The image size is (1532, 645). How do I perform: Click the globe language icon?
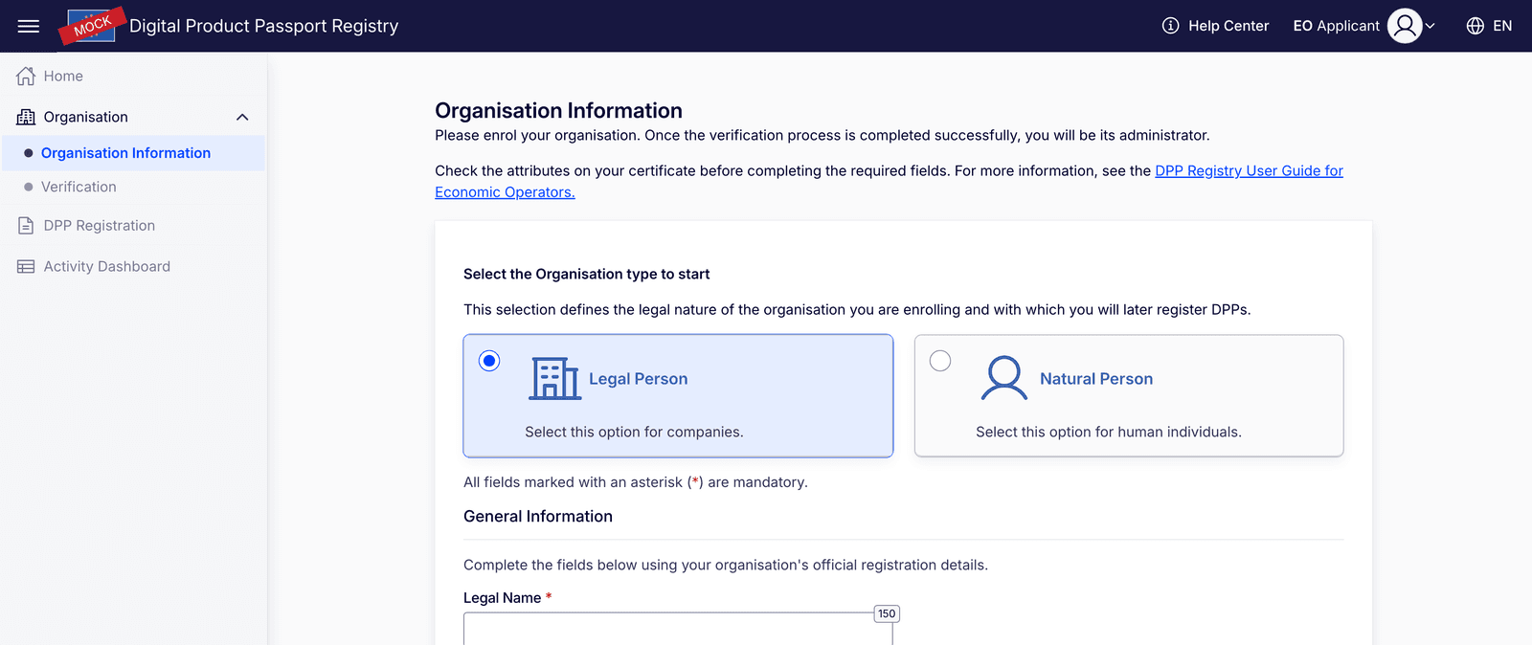1476,26
